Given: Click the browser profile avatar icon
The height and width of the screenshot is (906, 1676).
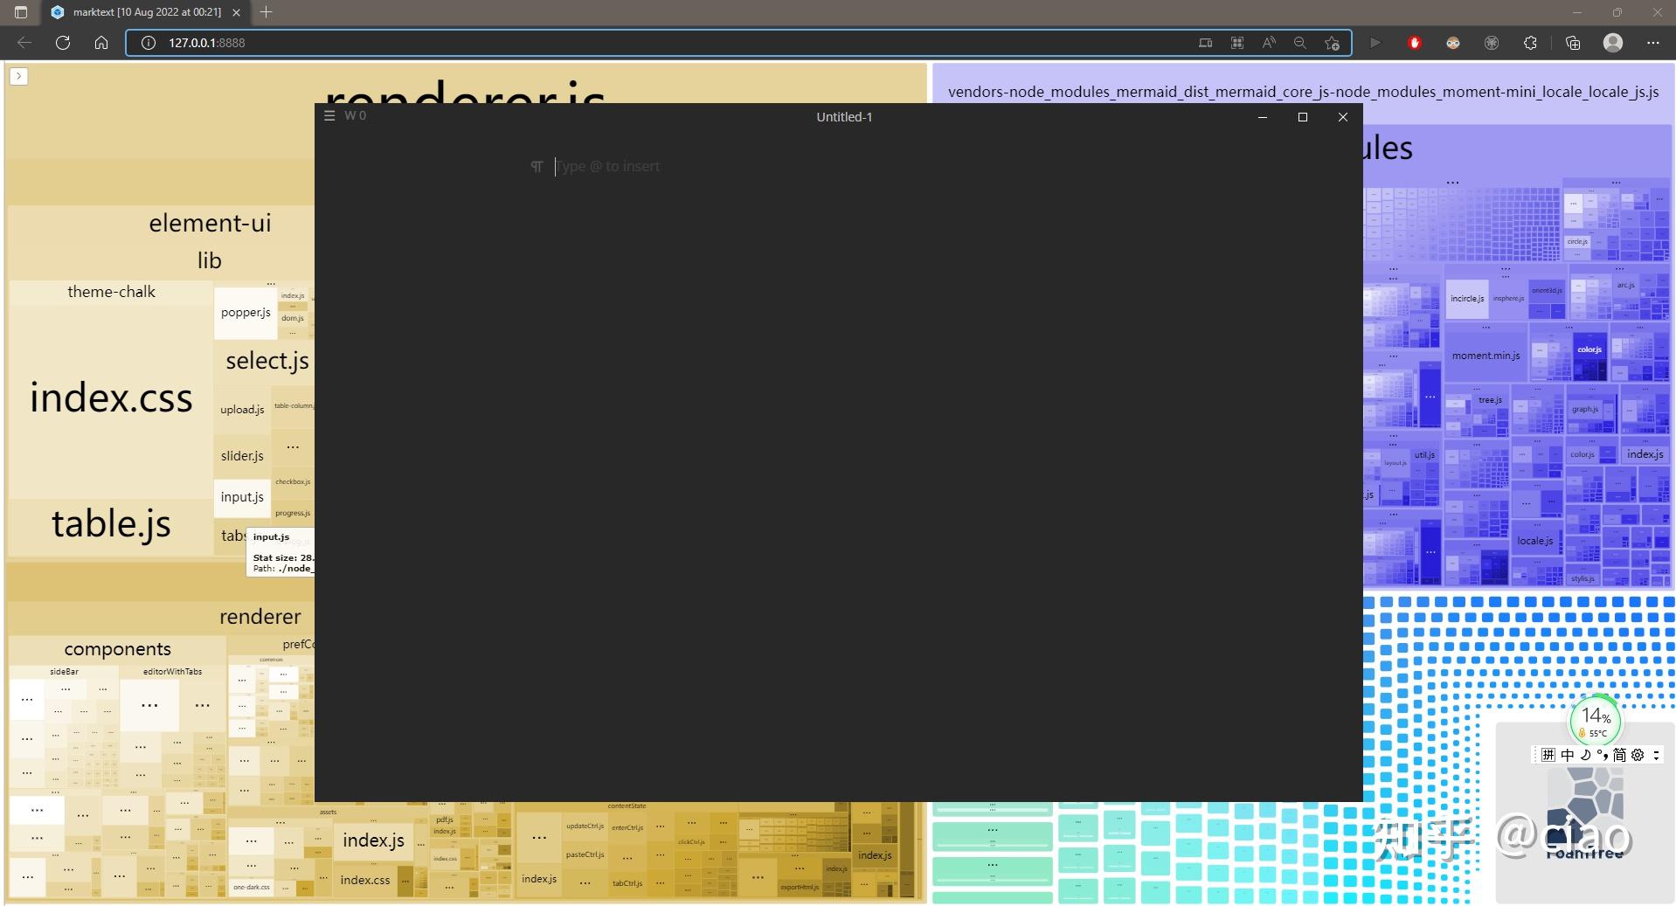Looking at the screenshot, I should 1610,42.
